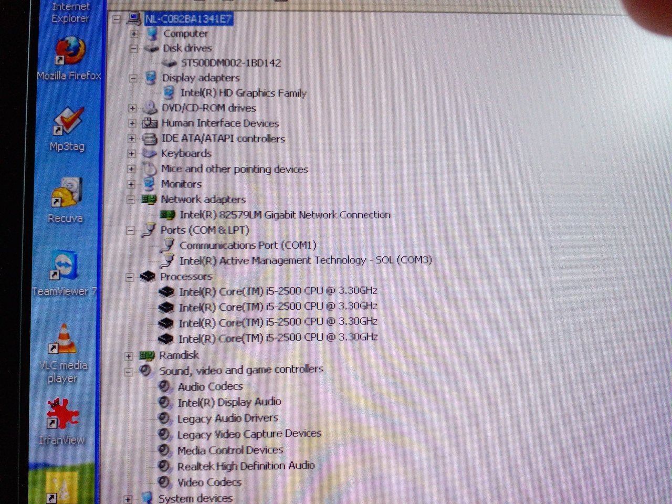Expand the Monitors node

click(x=131, y=184)
